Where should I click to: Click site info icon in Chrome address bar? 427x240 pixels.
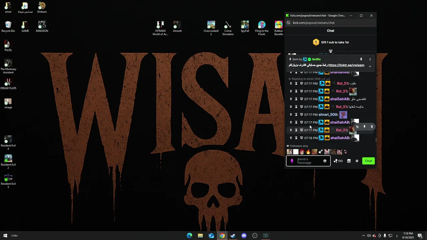point(289,23)
